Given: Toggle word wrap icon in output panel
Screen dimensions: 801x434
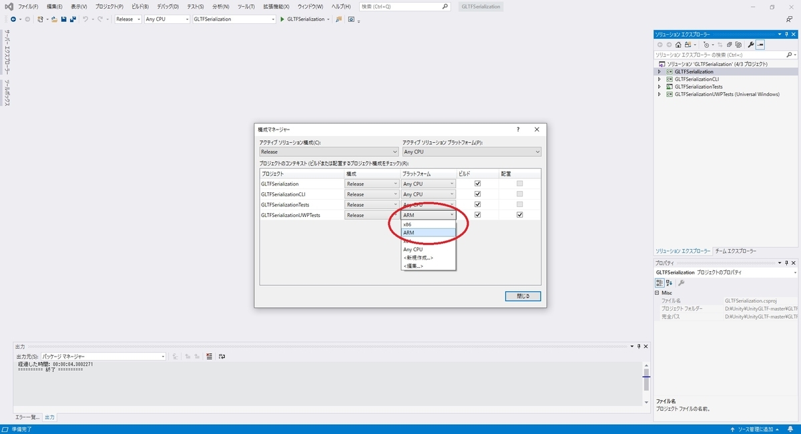Looking at the screenshot, I should point(222,357).
